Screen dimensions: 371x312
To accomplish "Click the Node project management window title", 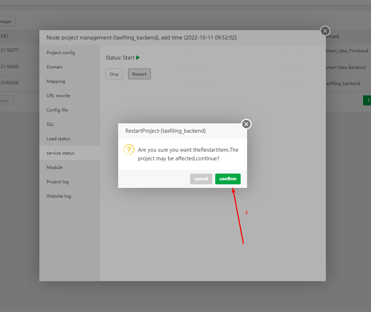I will (x=141, y=37).
